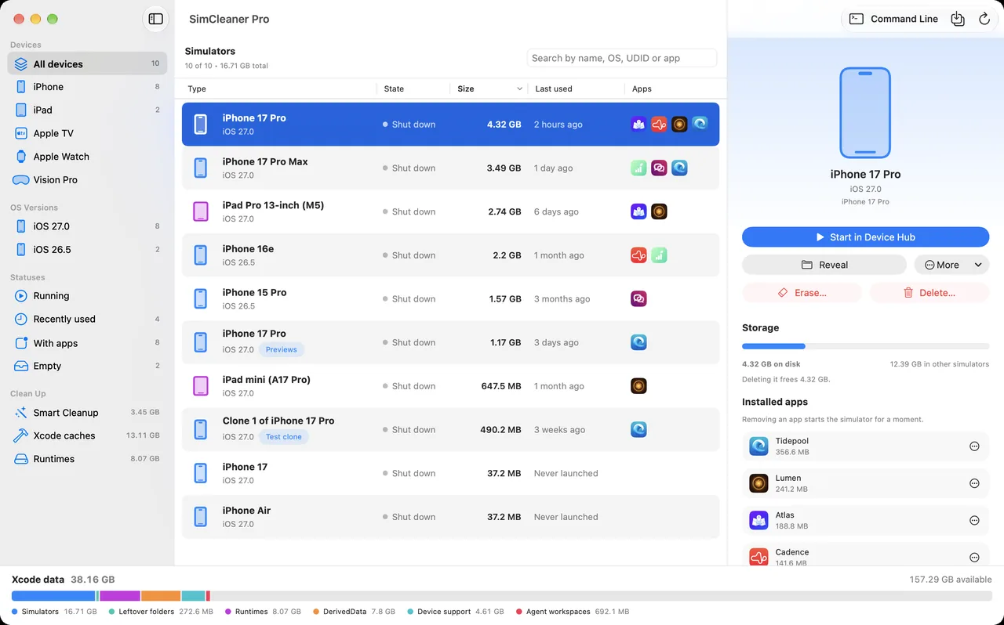Click the Erase button
This screenshot has width=1004, height=625.
[802, 293]
